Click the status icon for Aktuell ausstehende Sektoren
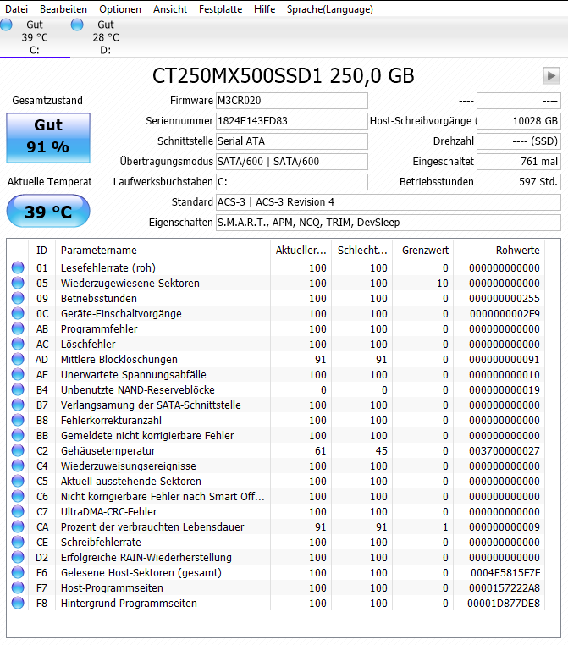 [18, 481]
